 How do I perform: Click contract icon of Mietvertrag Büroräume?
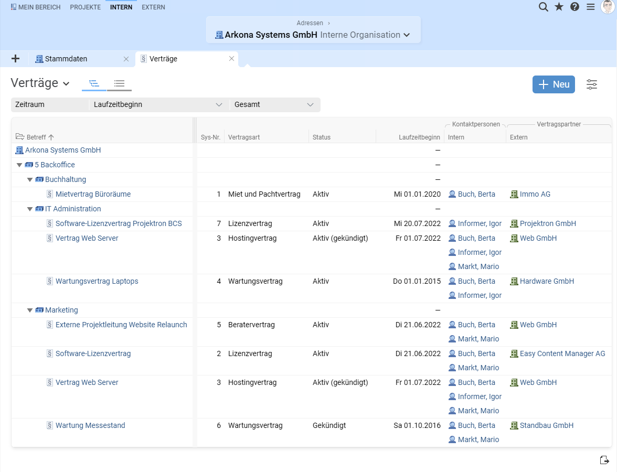point(49,194)
